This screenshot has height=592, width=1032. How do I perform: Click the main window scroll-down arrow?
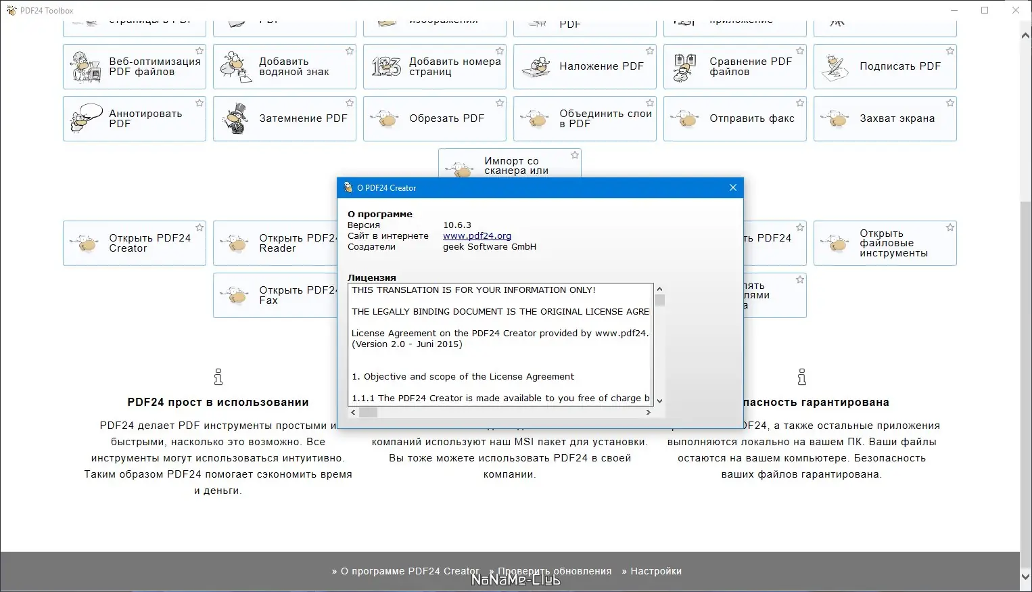1026,576
